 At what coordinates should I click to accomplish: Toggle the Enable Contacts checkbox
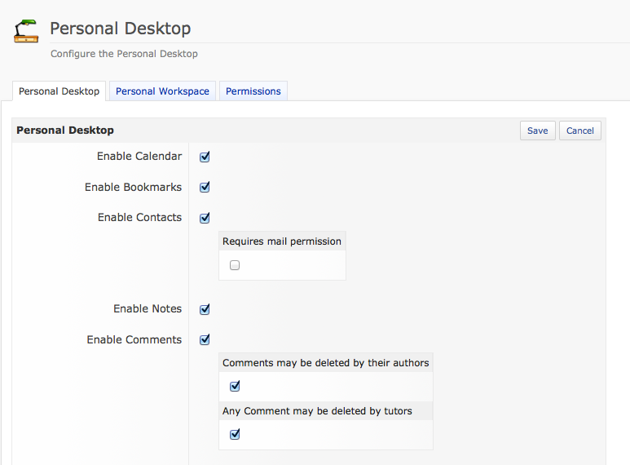205,218
